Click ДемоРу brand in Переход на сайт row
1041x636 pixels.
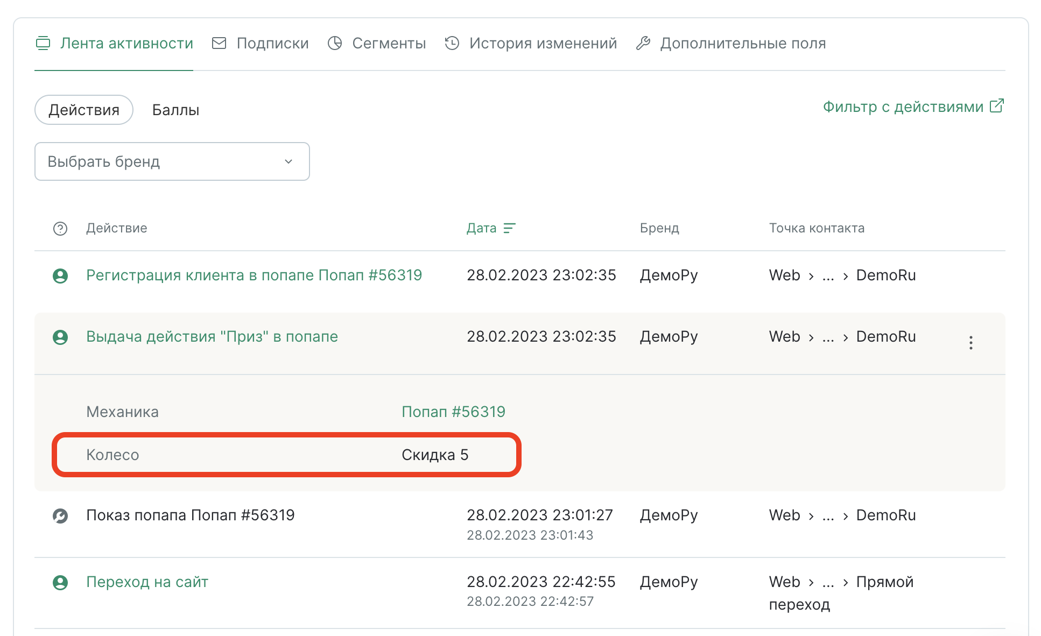click(x=669, y=582)
